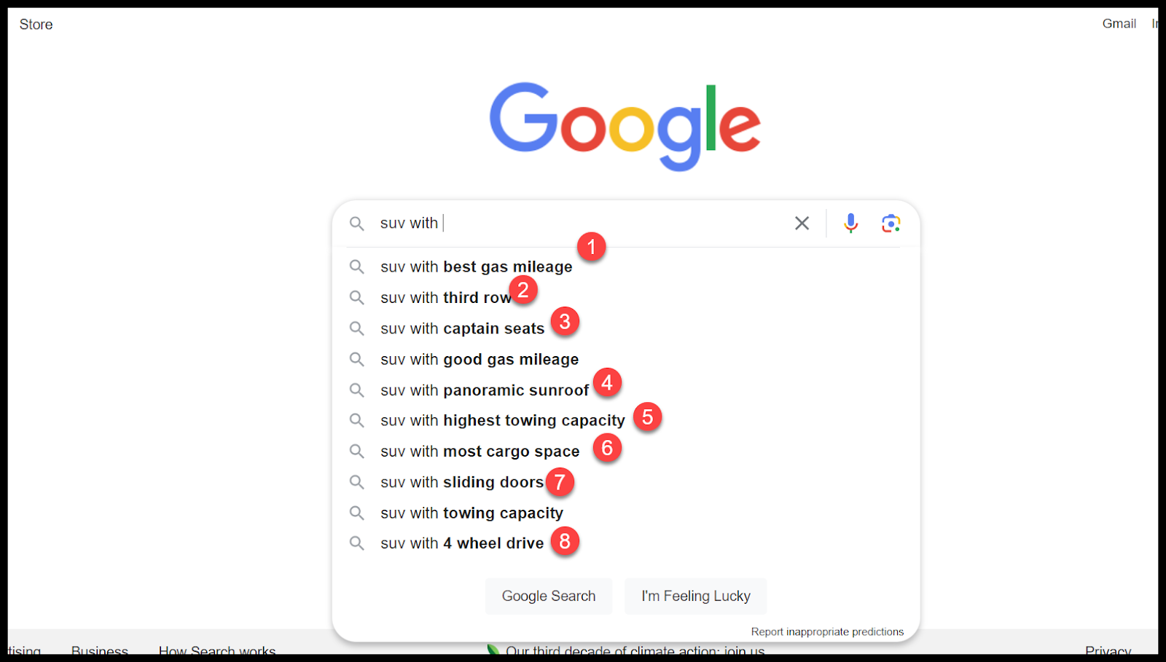Open Google Lens image search
Image resolution: width=1166 pixels, height=662 pixels.
point(891,223)
